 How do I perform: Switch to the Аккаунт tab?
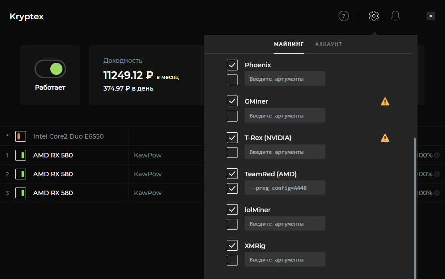(x=328, y=44)
